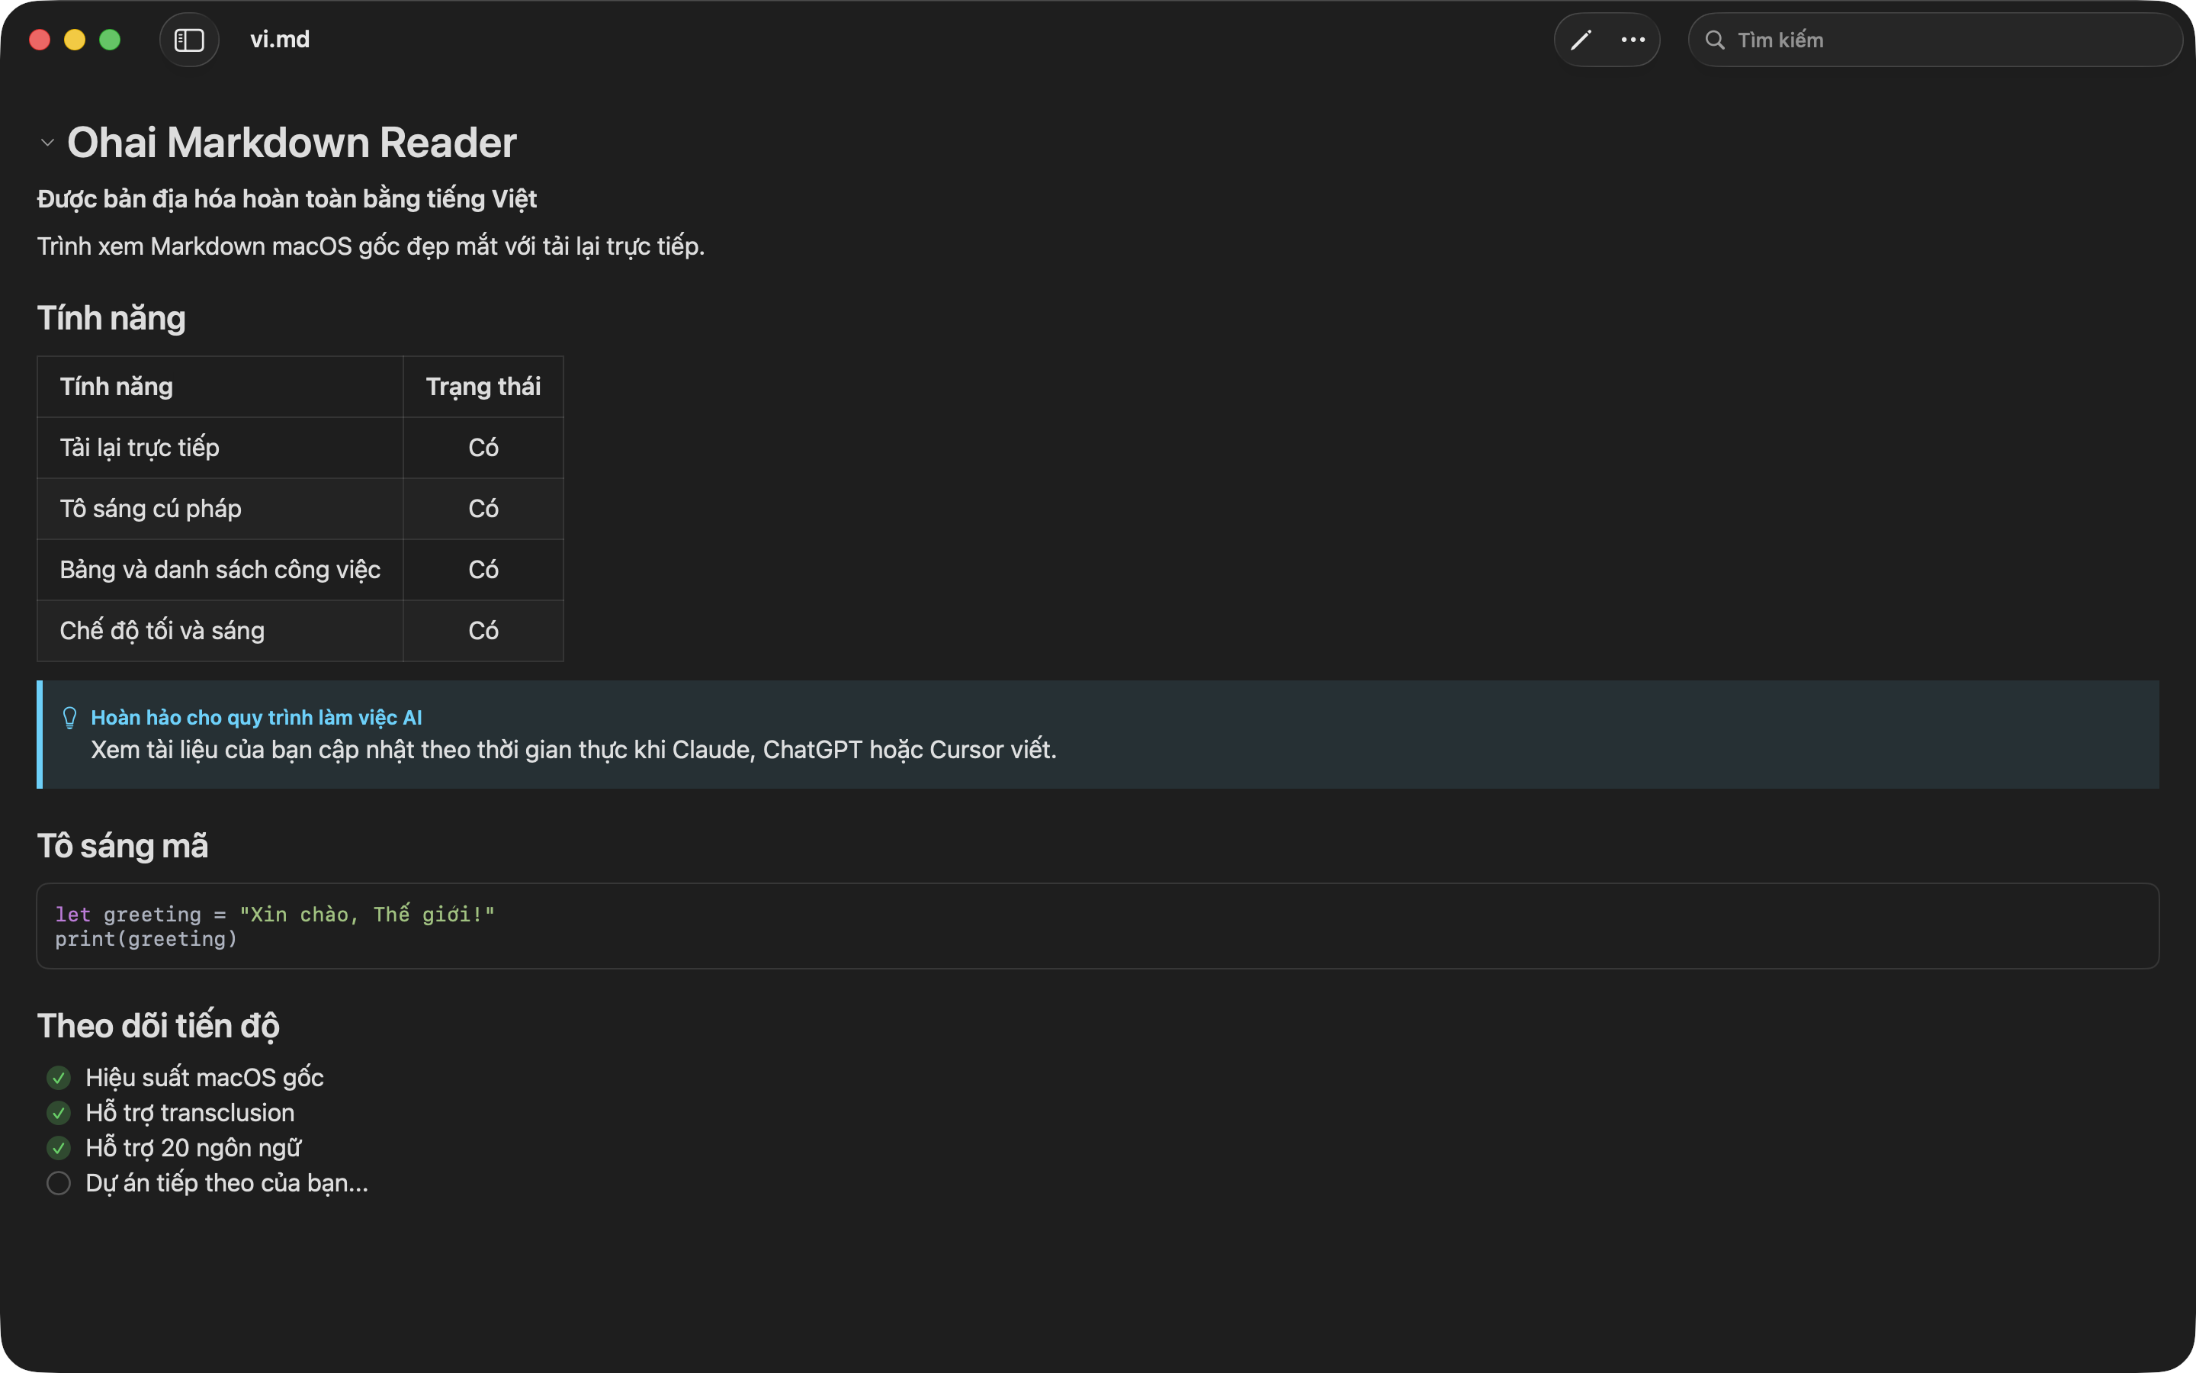The height and width of the screenshot is (1373, 2196).
Task: Click the vi.md file title
Action: (x=280, y=40)
